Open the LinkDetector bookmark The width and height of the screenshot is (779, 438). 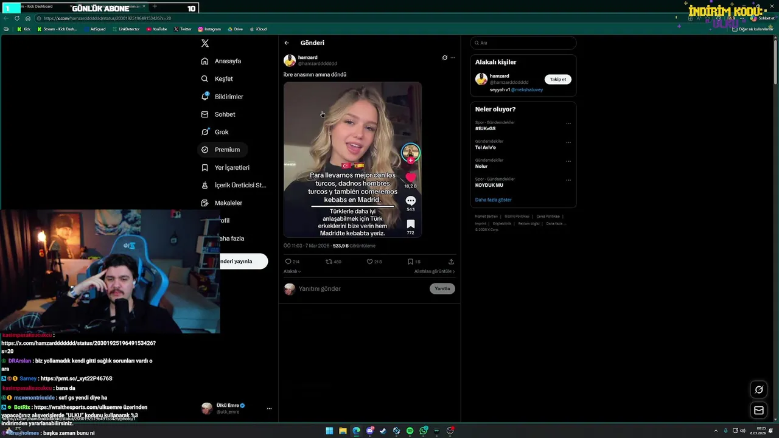(x=126, y=29)
